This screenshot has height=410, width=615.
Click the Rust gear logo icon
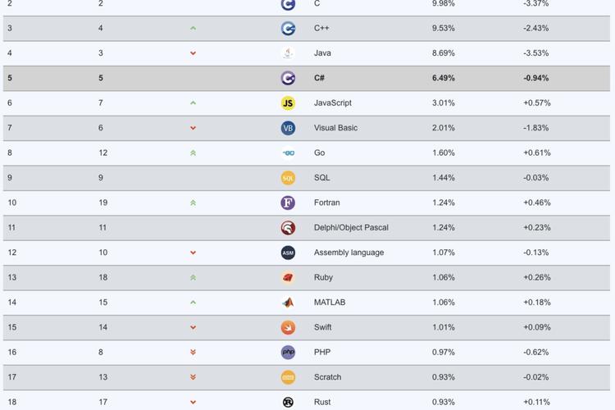288,402
